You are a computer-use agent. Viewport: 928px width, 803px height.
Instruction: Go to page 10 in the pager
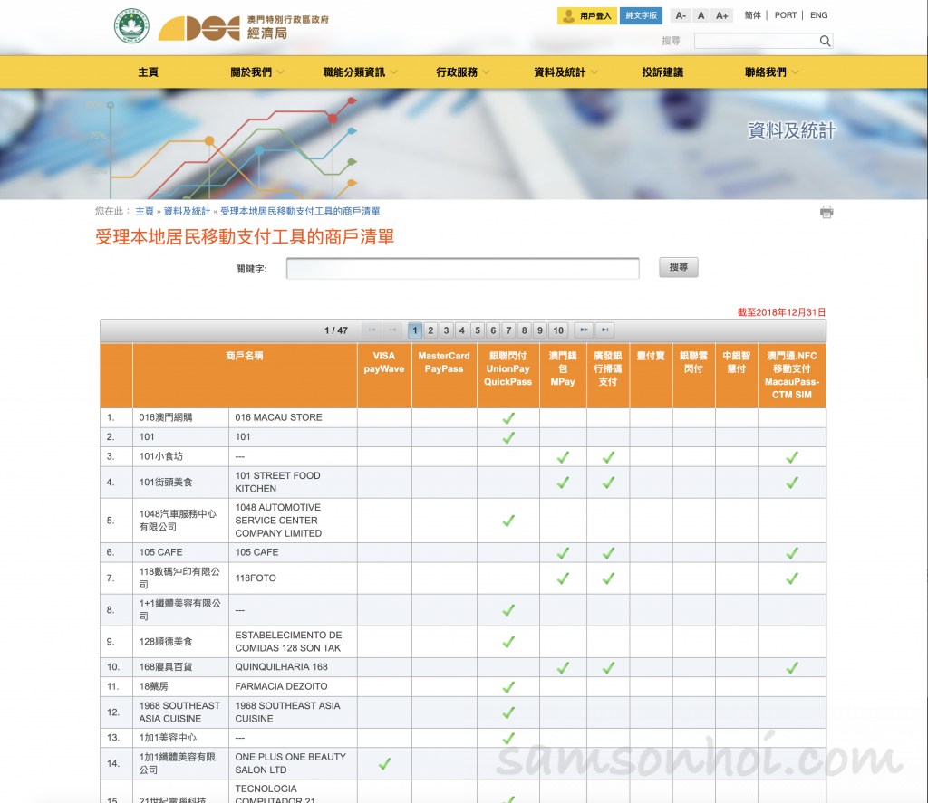pos(558,330)
